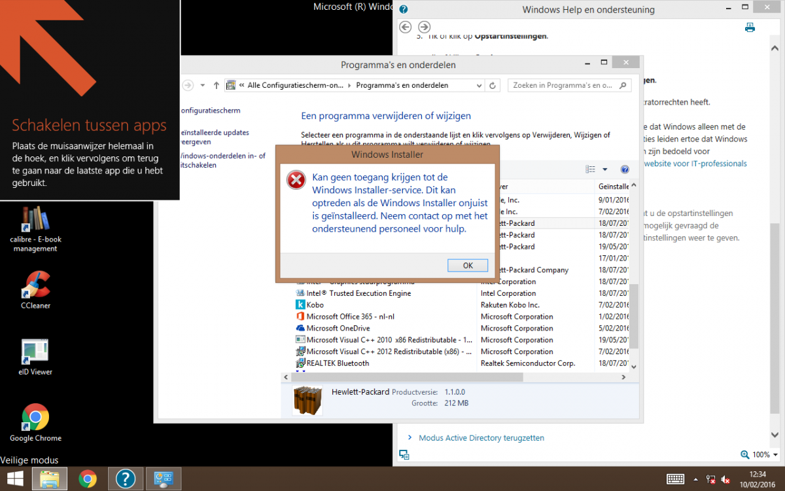Viewport: 785px width, 491px height.
Task: Click 'Zoeken in Programma's en onderdelen' search box
Action: tap(569, 85)
